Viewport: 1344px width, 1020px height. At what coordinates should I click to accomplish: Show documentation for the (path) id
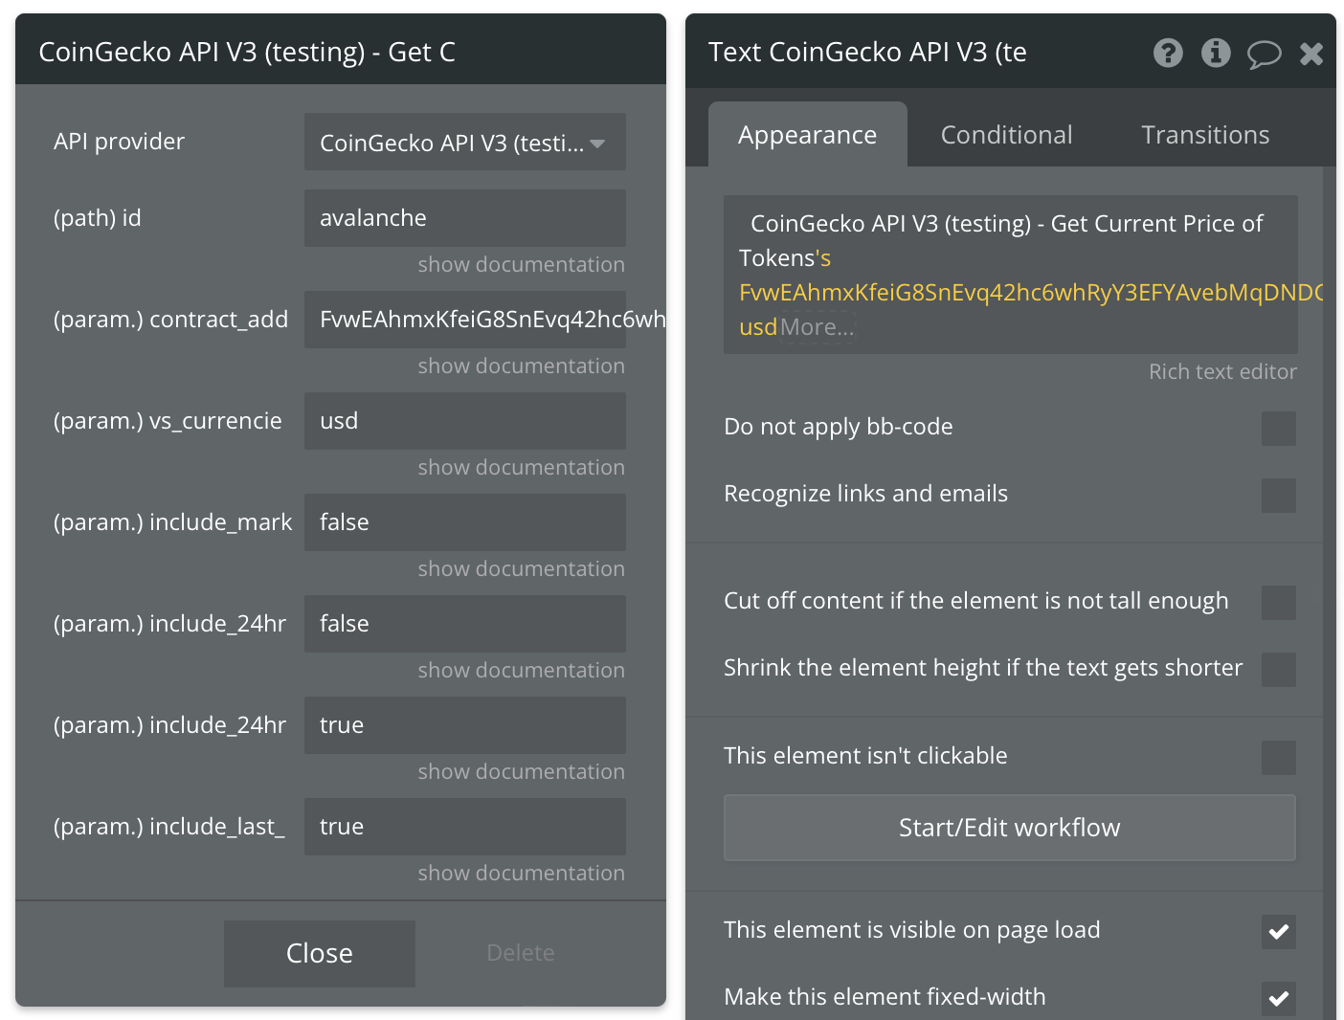[x=521, y=265]
